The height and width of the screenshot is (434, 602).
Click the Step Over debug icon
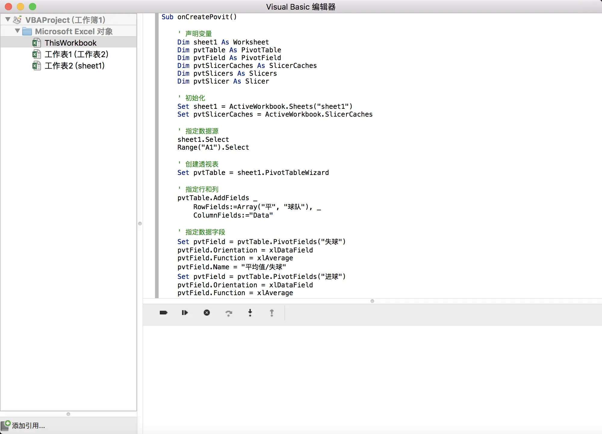229,313
